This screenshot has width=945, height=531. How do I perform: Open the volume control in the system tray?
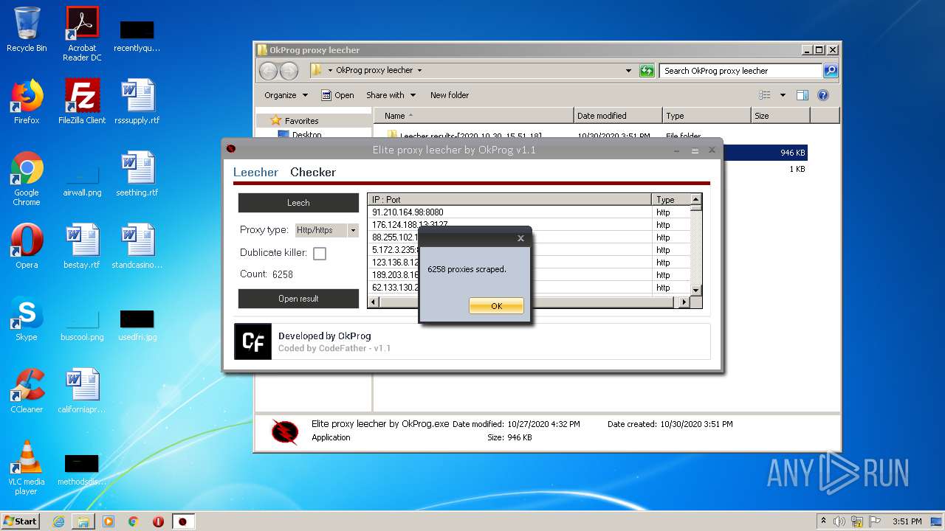click(838, 521)
